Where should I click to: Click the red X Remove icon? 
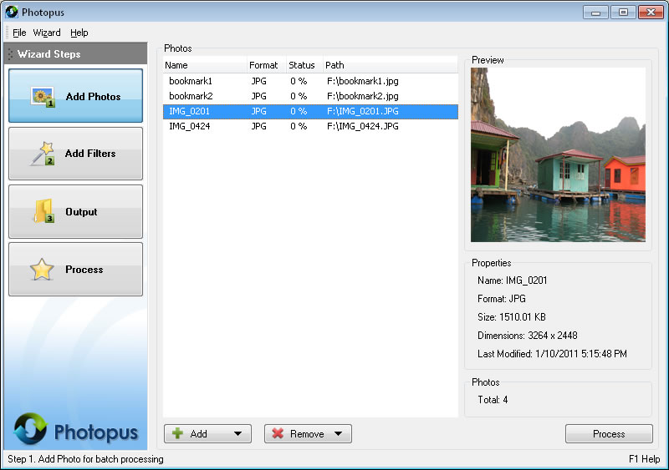point(278,434)
